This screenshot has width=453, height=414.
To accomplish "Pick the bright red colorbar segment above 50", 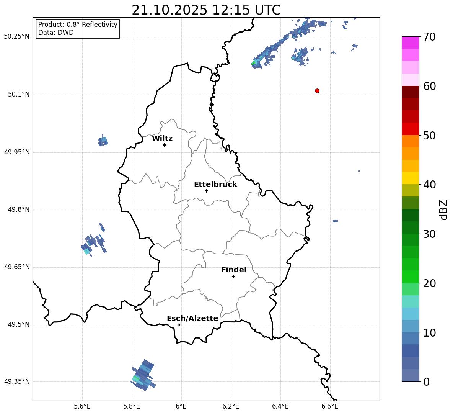I will [x=410, y=129].
